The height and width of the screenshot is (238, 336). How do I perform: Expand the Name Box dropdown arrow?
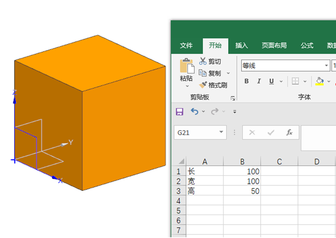click(x=221, y=132)
